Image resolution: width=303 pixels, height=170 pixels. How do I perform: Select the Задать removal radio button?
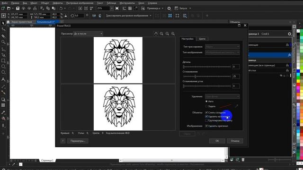206,106
